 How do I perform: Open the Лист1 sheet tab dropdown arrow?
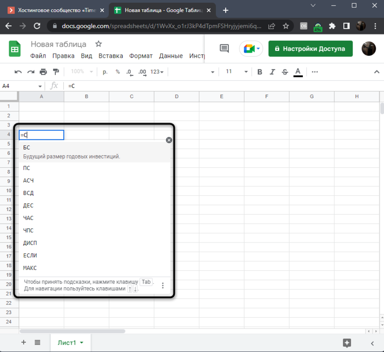(82, 343)
